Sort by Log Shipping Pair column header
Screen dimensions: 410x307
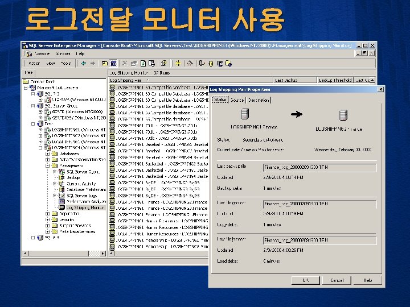[x=191, y=80]
